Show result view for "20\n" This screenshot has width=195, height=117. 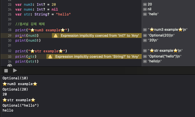point(145,41)
